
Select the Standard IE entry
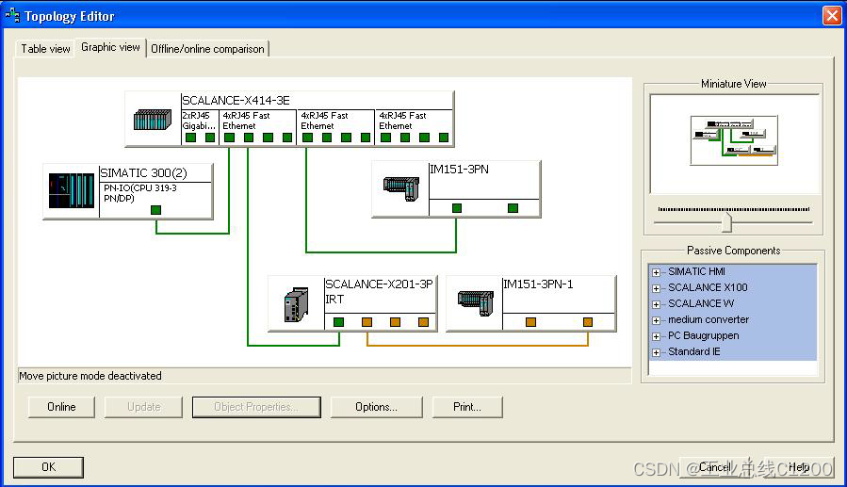click(694, 351)
